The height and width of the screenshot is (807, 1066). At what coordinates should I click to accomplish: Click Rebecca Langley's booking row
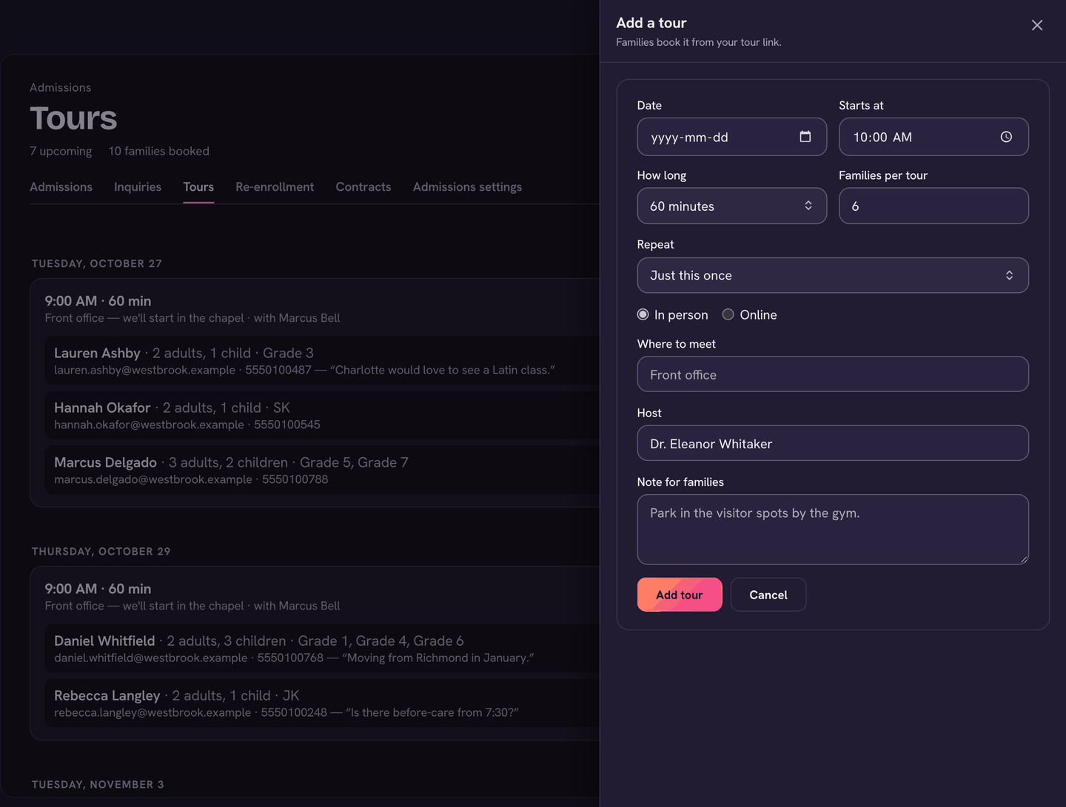tap(322, 703)
